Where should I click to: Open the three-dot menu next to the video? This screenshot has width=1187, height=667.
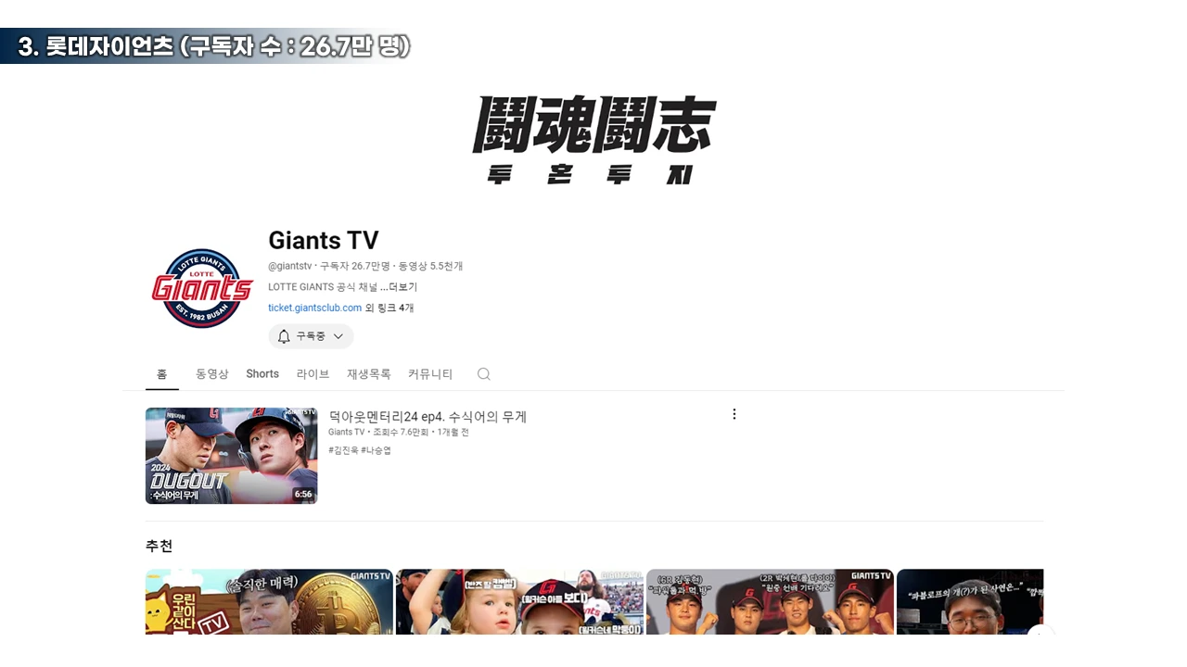point(734,414)
